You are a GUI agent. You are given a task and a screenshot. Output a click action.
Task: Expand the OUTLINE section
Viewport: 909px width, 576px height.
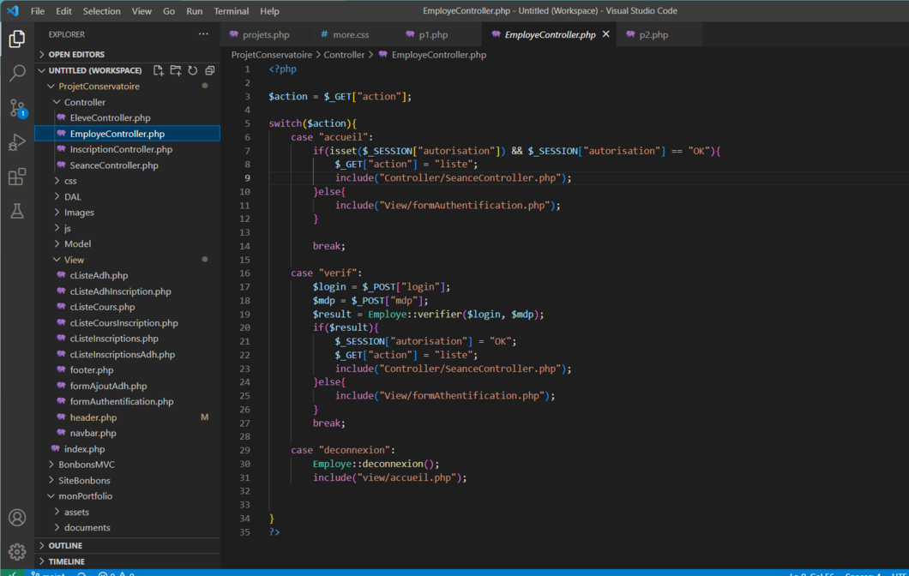(x=65, y=545)
